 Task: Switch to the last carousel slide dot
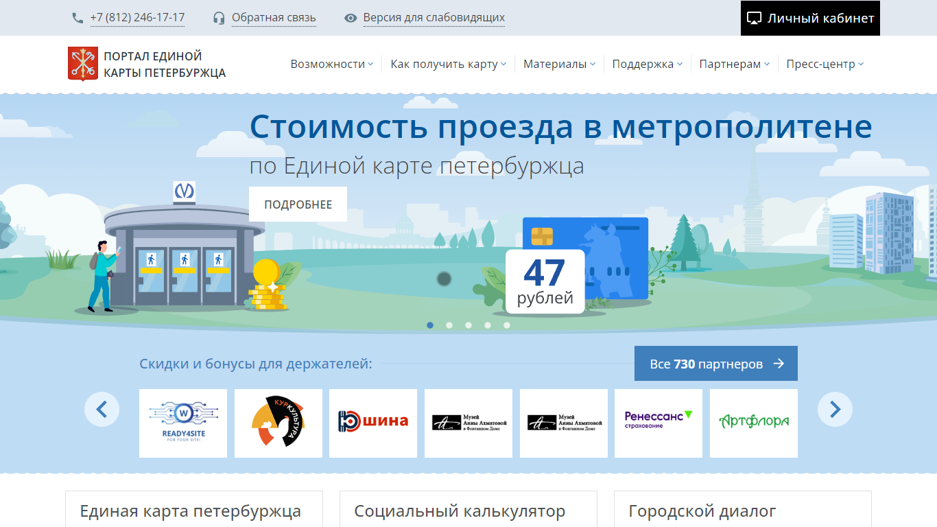(507, 325)
